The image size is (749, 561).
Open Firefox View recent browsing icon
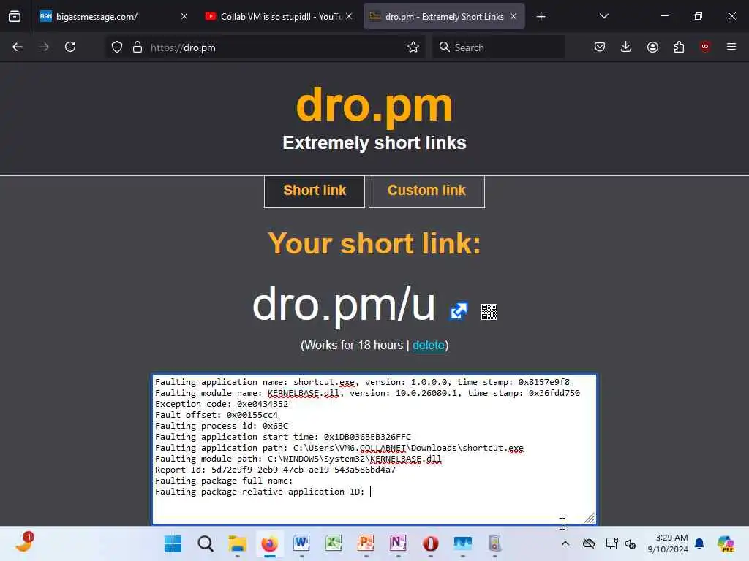[x=15, y=16]
